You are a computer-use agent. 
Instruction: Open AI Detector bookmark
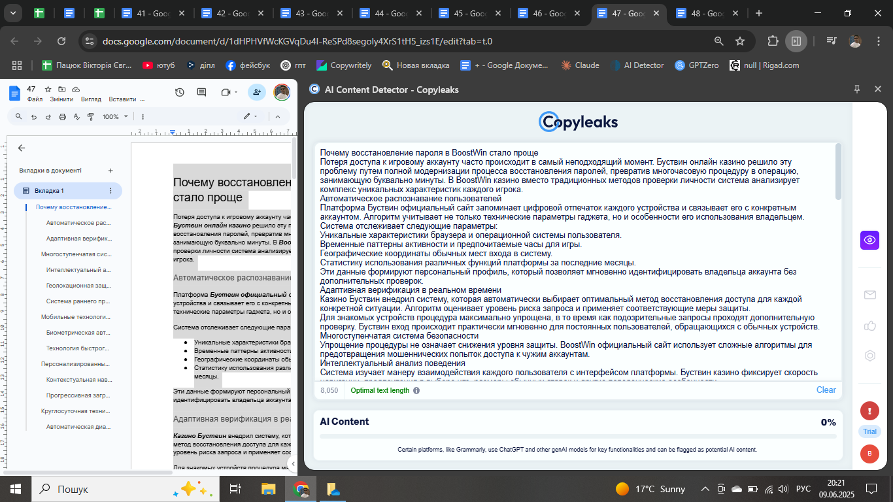(x=637, y=65)
